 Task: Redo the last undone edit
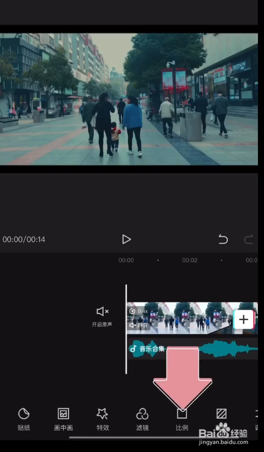(x=248, y=239)
